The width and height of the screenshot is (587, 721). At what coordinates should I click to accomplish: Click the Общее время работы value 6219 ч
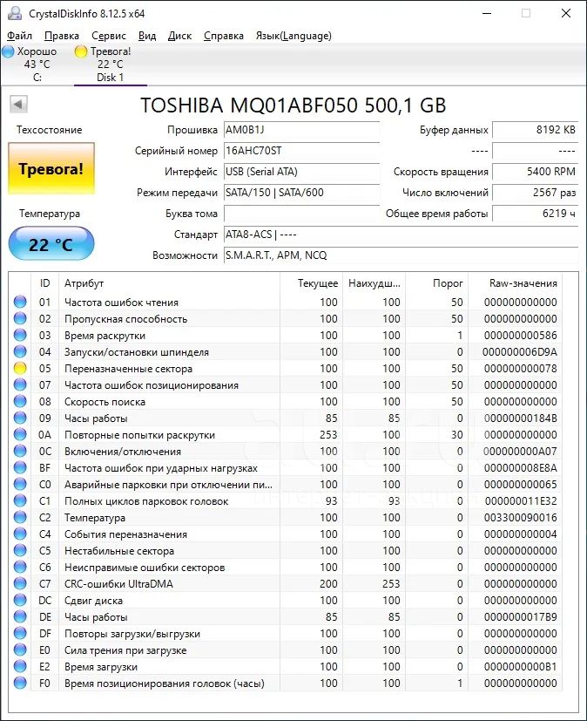tap(535, 214)
